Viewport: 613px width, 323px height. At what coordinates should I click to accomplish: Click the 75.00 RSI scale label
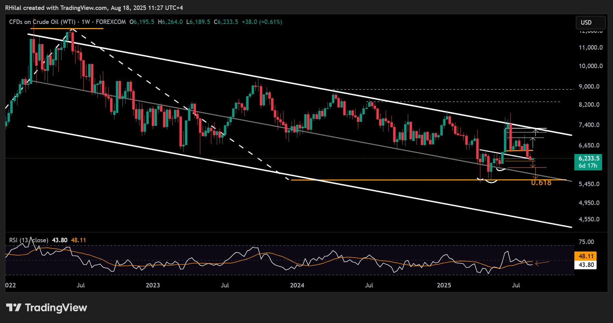click(x=586, y=242)
